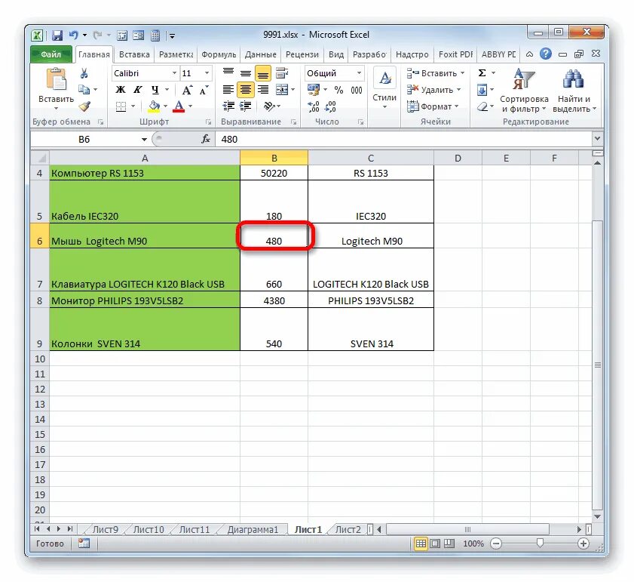
Task: Expand font size 11 dropdown
Action: [x=207, y=73]
